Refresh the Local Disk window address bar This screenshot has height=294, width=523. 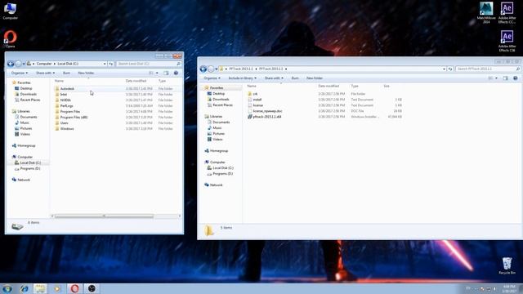click(x=111, y=64)
